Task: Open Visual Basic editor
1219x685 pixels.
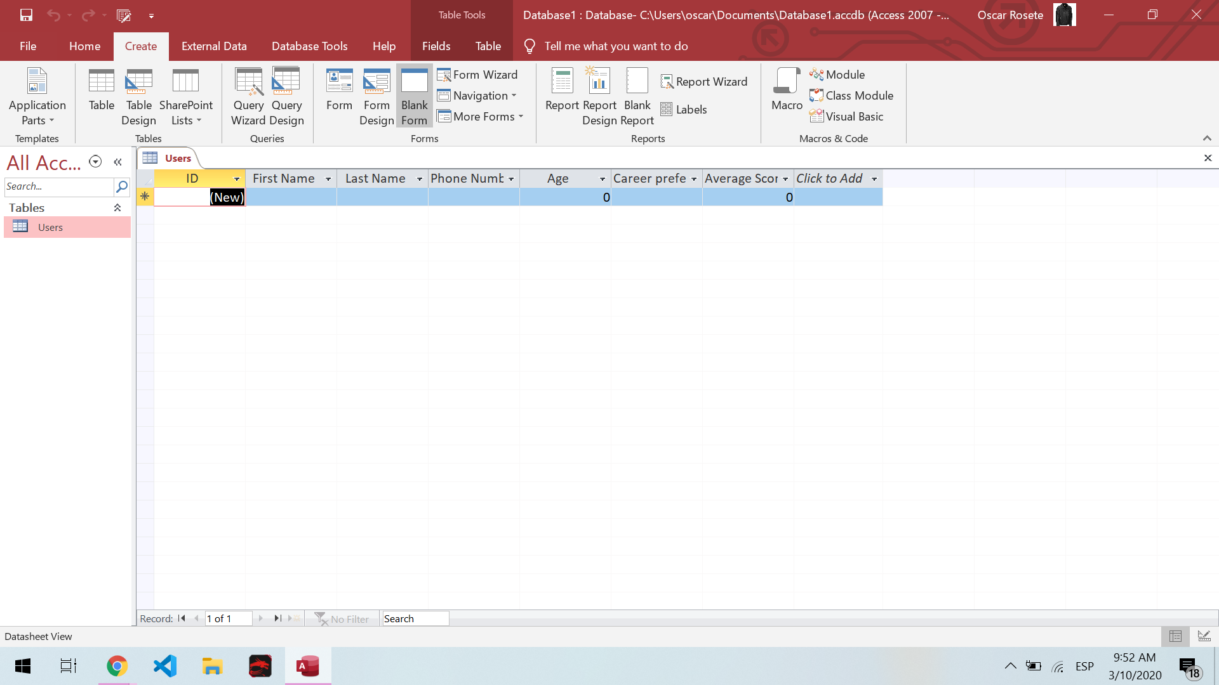Action: tap(846, 117)
